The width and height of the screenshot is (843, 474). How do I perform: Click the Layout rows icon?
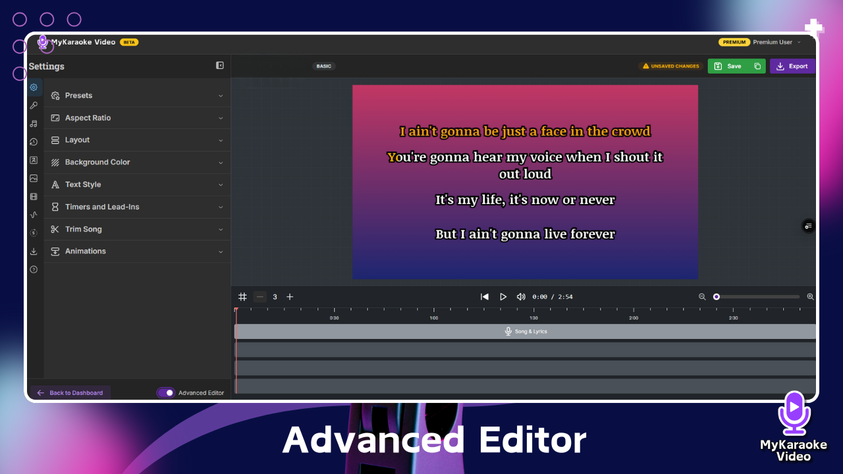(55, 140)
